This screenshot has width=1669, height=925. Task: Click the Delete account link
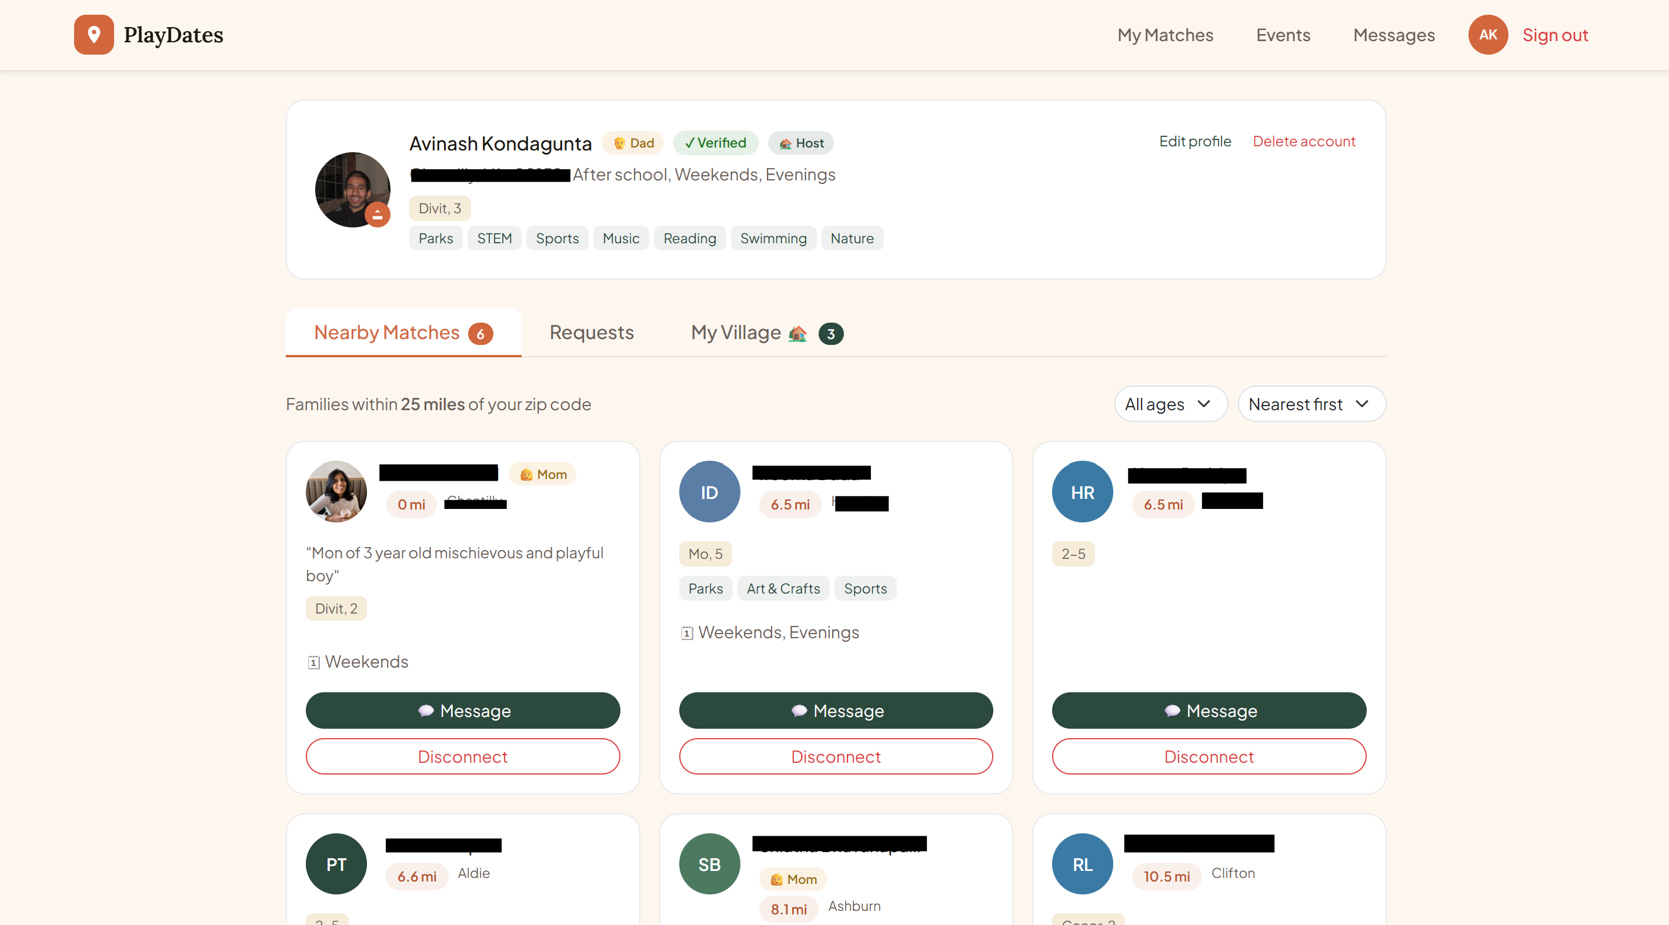1304,141
